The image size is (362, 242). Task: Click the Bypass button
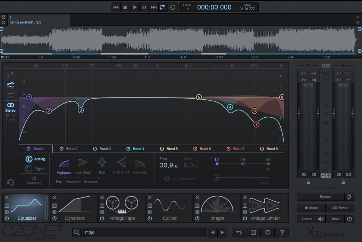[x=321, y=197]
